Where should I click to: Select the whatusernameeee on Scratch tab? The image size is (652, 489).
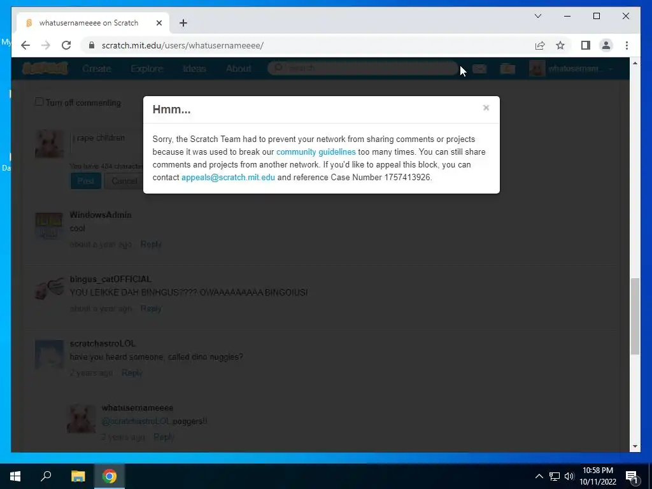tap(93, 23)
